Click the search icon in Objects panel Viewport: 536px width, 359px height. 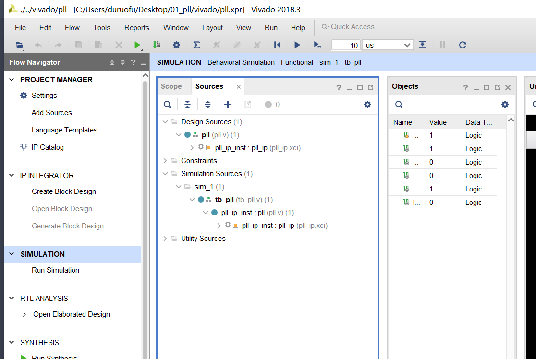click(399, 105)
